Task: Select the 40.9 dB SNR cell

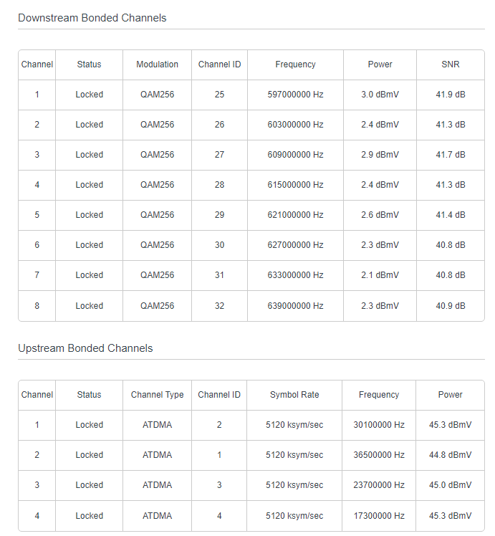Action: [450, 306]
